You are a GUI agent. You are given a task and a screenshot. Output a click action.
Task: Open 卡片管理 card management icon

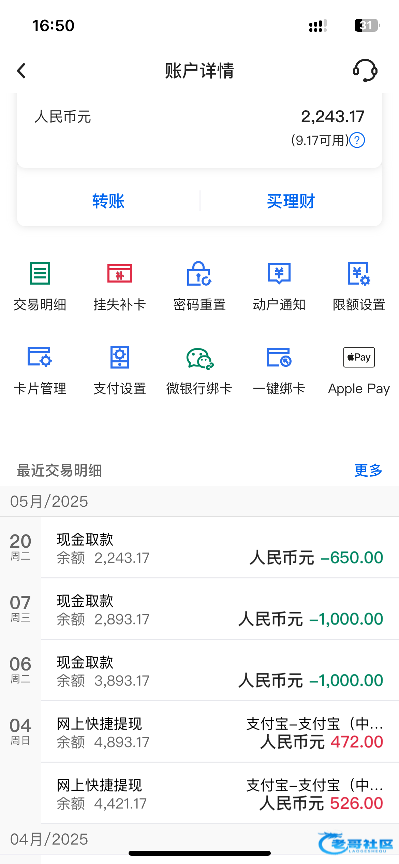pos(40,357)
